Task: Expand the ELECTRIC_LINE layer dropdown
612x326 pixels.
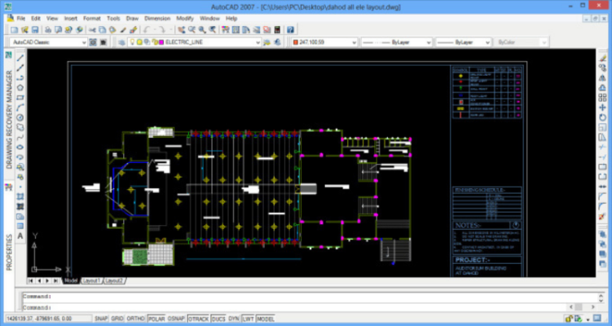Action: coord(258,42)
